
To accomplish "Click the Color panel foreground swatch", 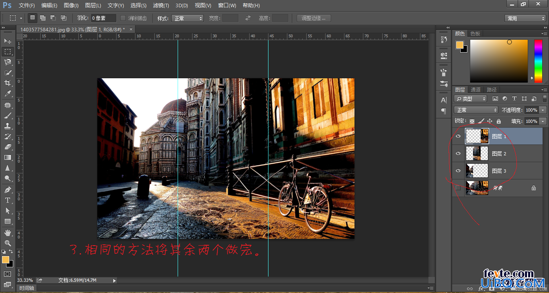I will (x=459, y=45).
